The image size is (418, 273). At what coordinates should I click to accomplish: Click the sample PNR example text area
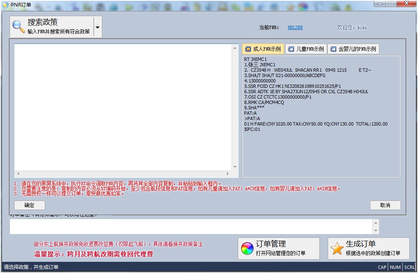[x=321, y=116]
